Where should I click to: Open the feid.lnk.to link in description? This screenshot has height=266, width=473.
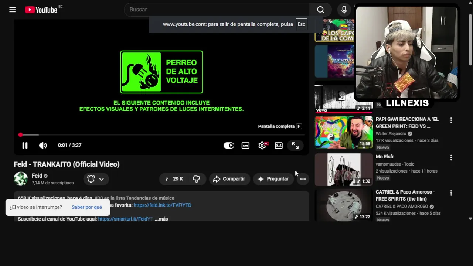(x=162, y=205)
